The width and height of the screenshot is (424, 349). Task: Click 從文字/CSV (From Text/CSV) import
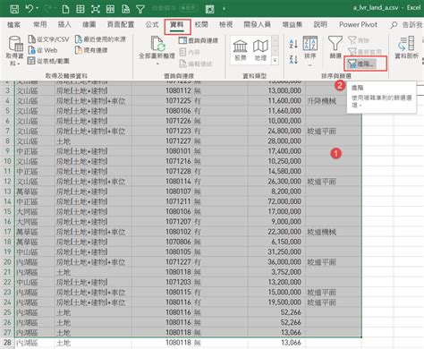48,39
